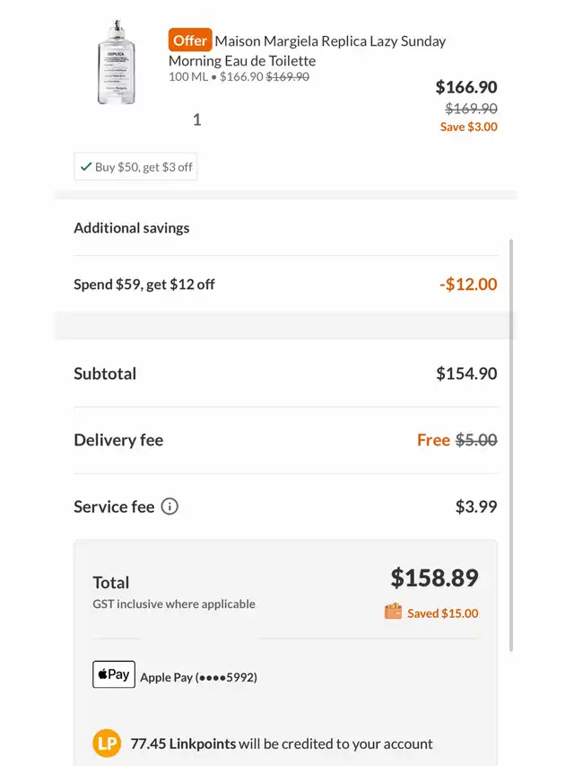Click the Service fee info icon
574x766 pixels.
coord(170,506)
